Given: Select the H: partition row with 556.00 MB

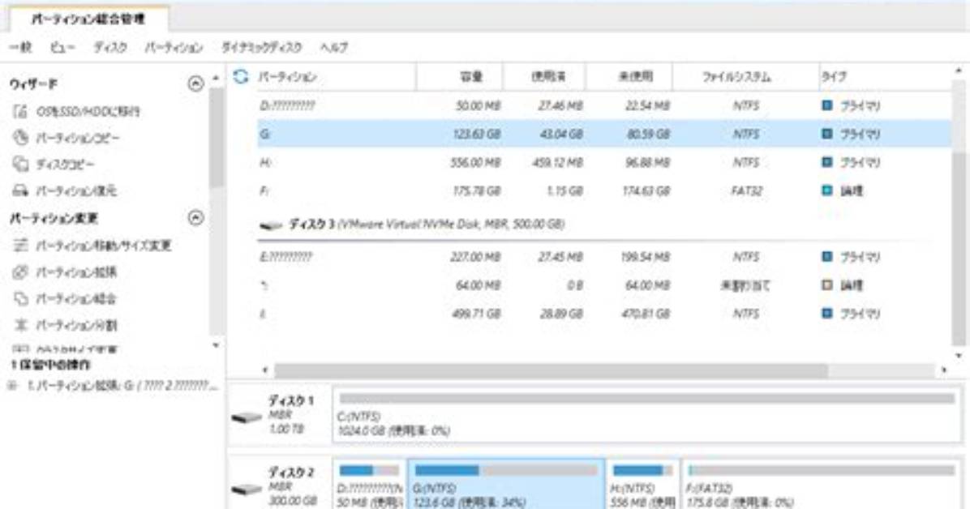Looking at the screenshot, I should [603, 162].
